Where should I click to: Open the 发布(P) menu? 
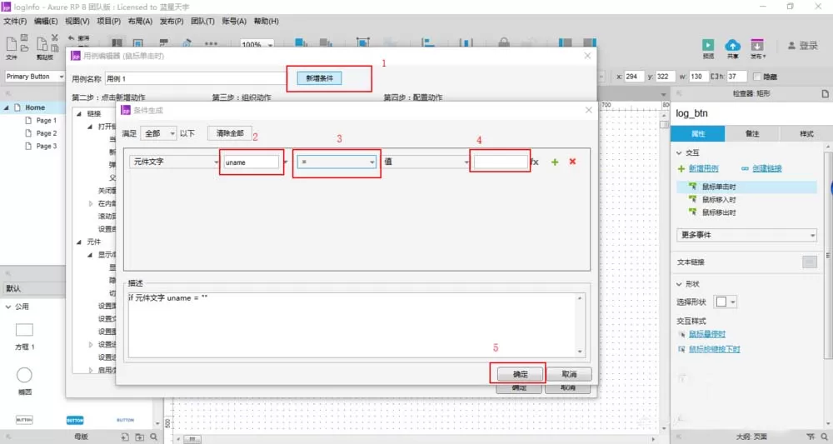click(171, 22)
